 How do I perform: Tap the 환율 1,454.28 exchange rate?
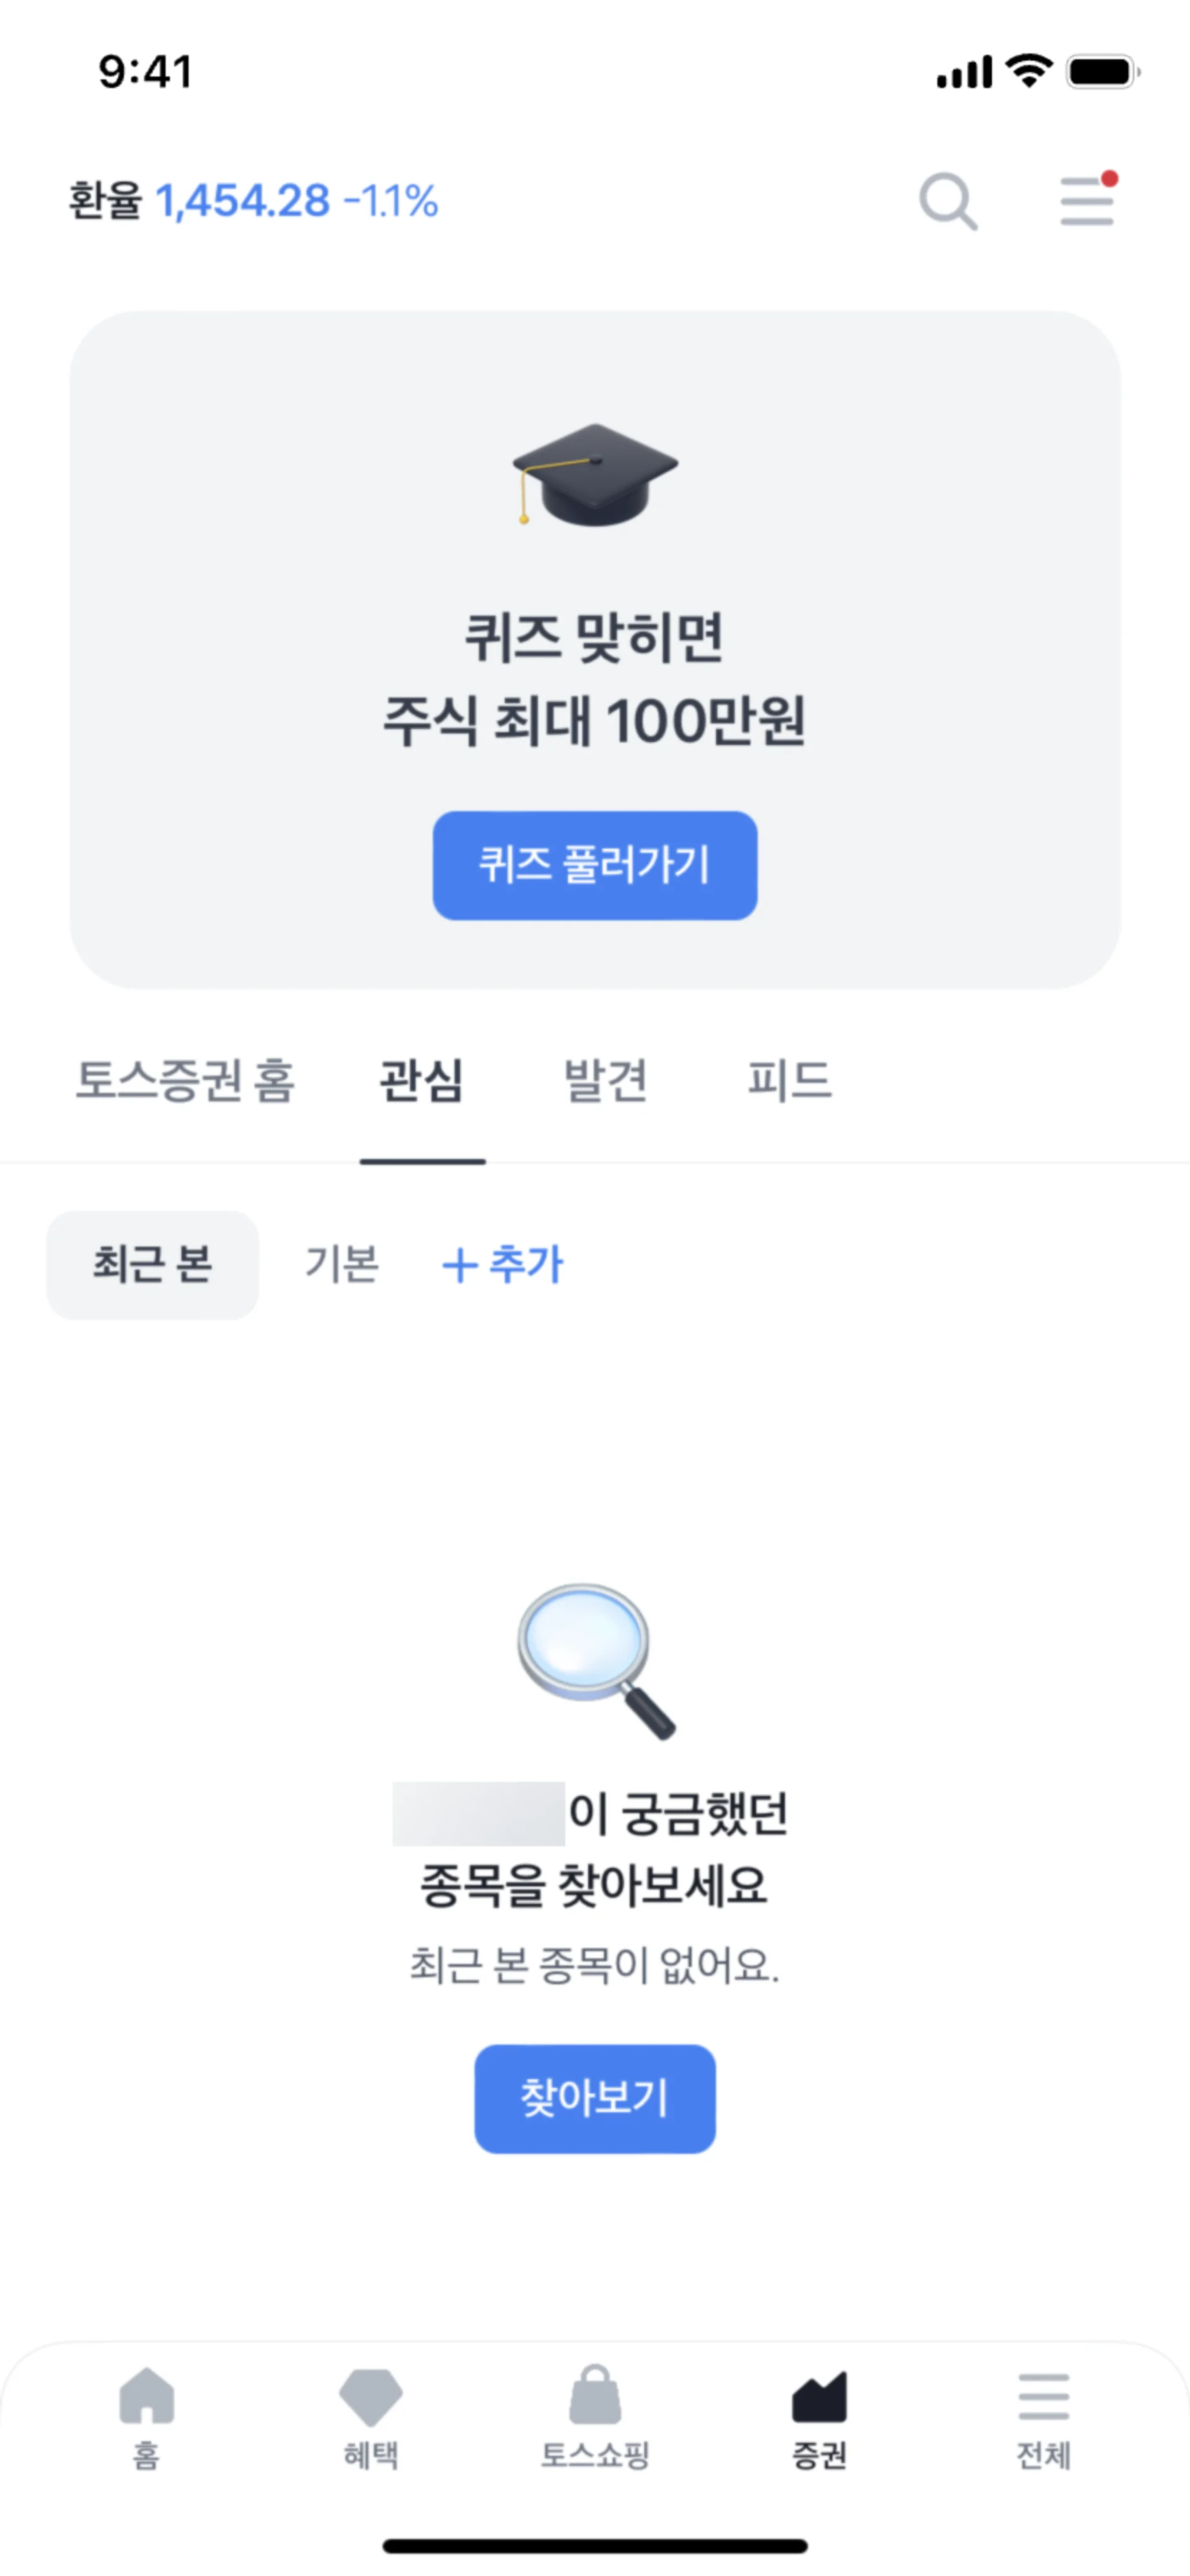click(x=253, y=201)
